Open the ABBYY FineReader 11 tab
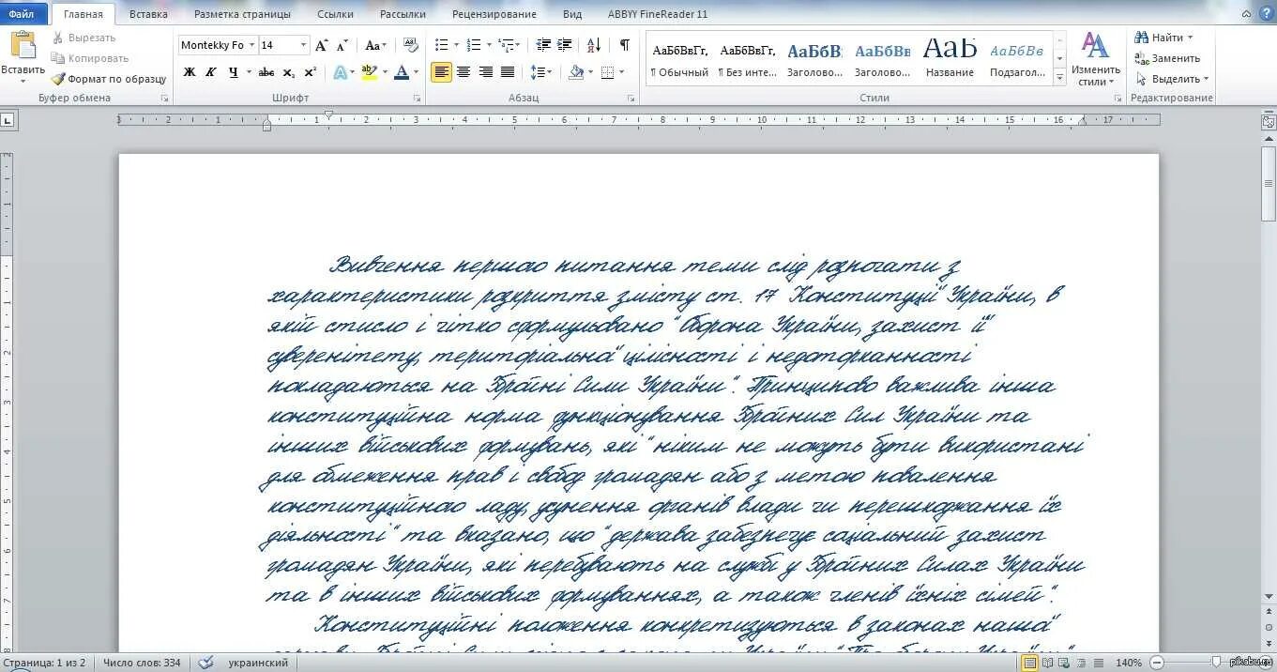The width and height of the screenshot is (1277, 672). pyautogui.click(x=658, y=14)
